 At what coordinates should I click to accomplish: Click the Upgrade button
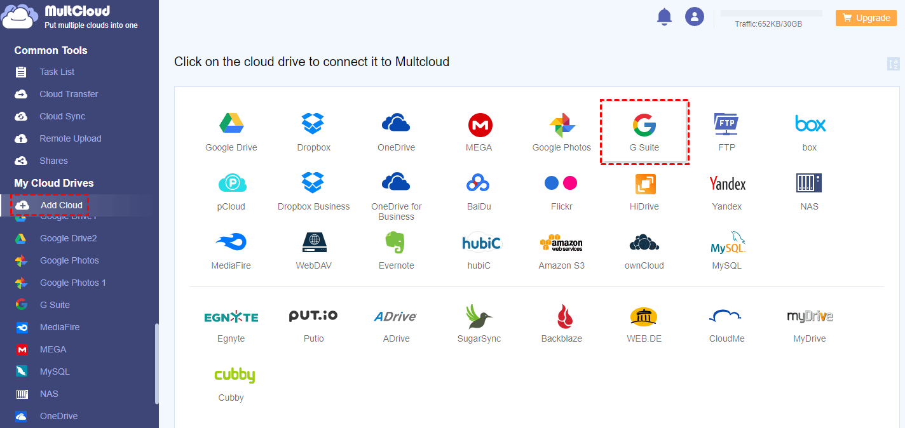pos(866,18)
